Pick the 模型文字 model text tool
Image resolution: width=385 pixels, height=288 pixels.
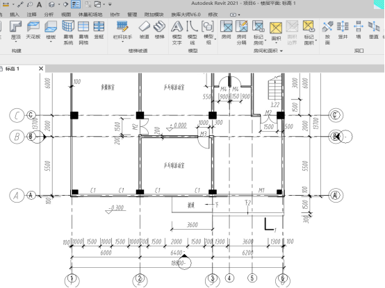177,33
